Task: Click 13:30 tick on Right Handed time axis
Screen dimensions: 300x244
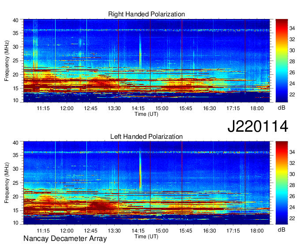Action: tap(114, 108)
